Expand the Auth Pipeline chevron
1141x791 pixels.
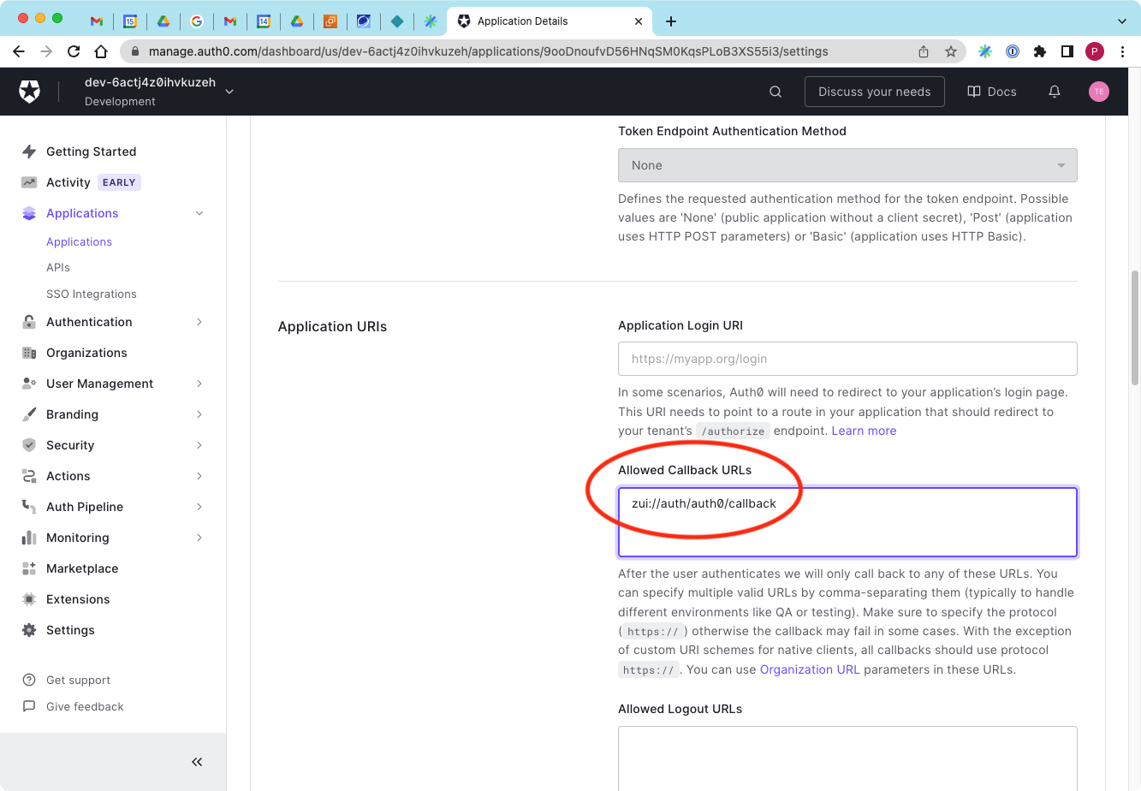(x=199, y=507)
